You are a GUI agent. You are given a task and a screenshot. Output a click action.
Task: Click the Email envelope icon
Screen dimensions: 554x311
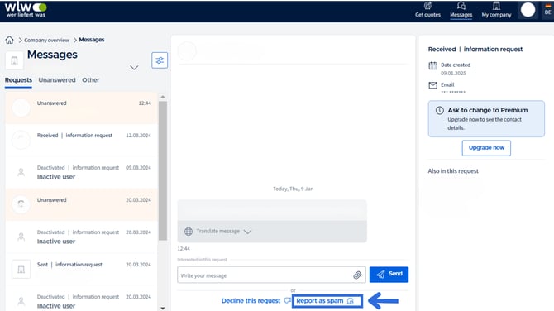[432, 85]
